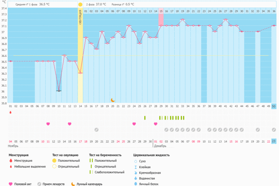Click the Яичный белок legend droplet icon

[x=136, y=184]
